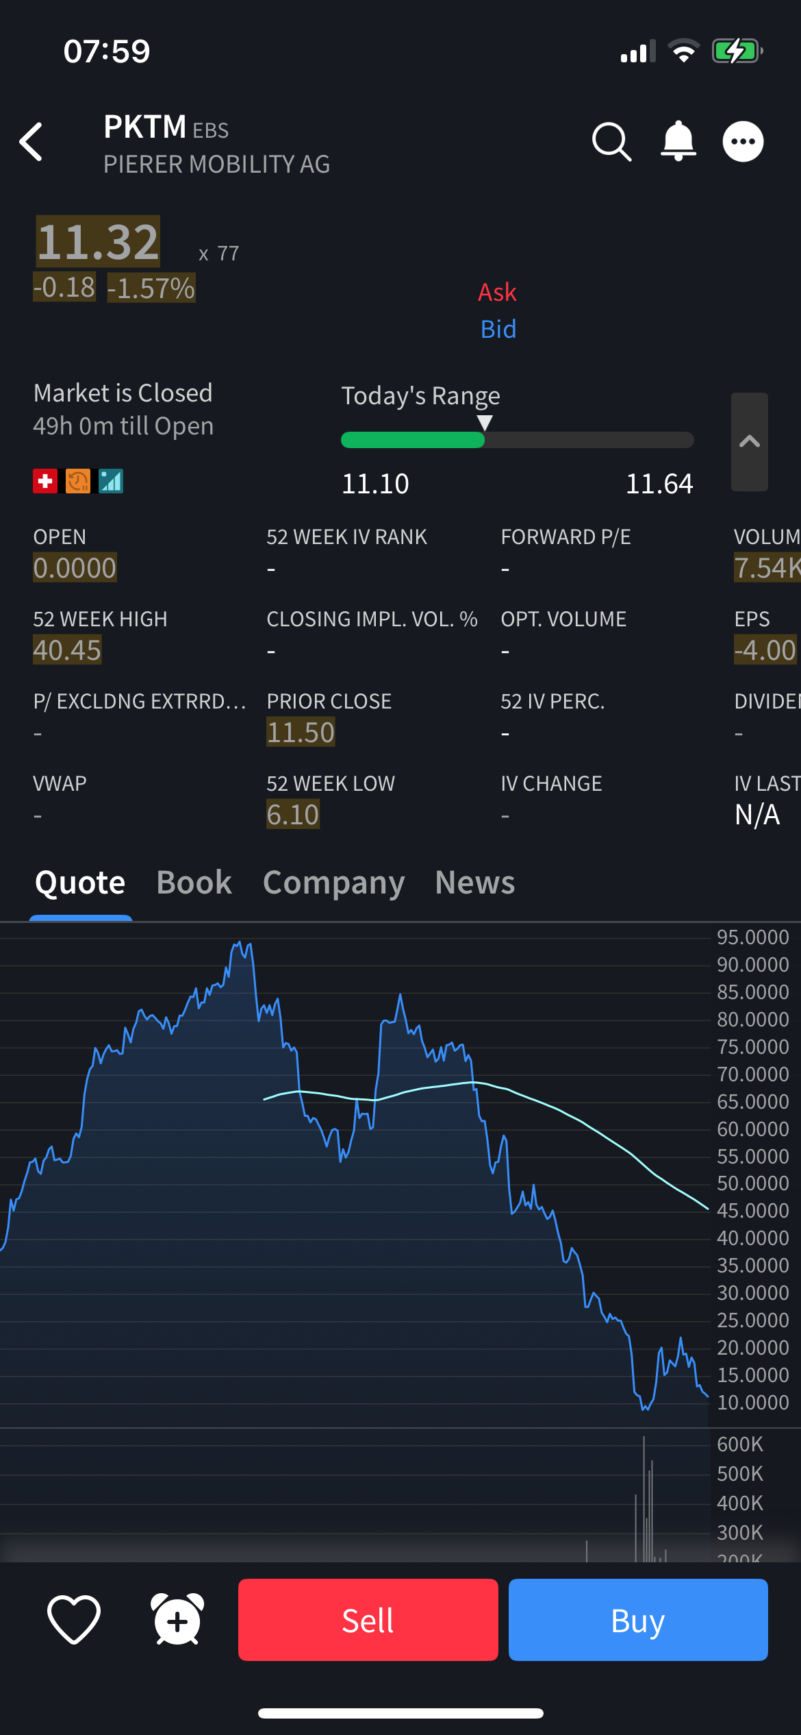Tap the red Sell button
Viewport: 801px width, 1735px height.
coord(368,1620)
